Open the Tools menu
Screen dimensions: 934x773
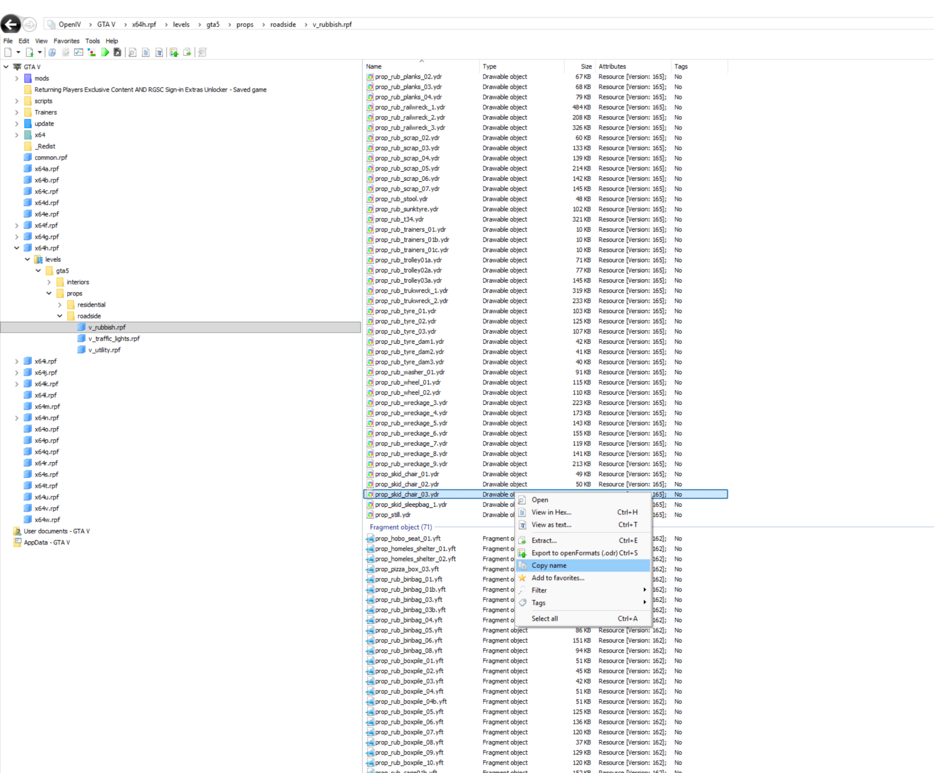pyautogui.click(x=92, y=41)
